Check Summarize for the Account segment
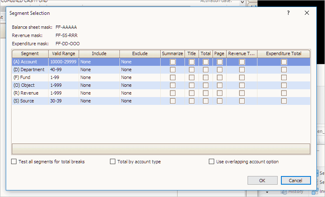Screen dimensions: 325x197 [x=173, y=62]
